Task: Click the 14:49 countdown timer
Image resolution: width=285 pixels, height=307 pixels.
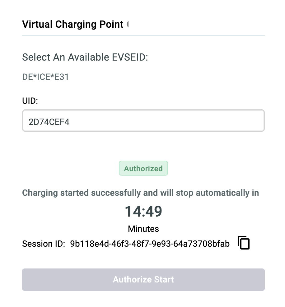Action: (x=143, y=212)
